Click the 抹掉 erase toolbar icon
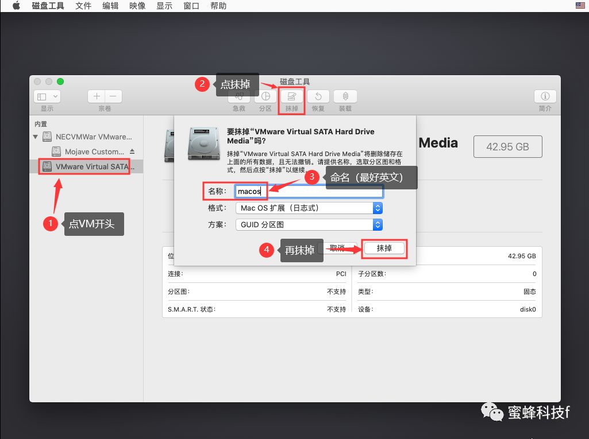The image size is (589, 439). coord(292,96)
